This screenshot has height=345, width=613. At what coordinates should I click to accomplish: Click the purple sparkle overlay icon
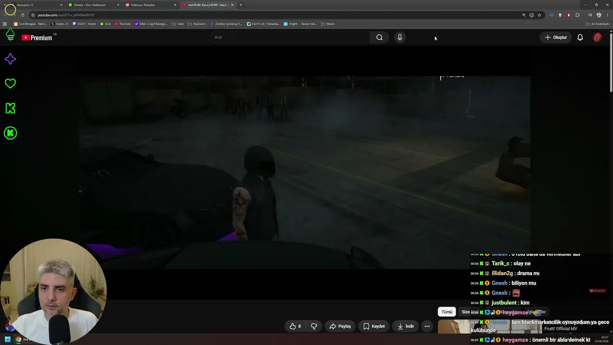10,59
